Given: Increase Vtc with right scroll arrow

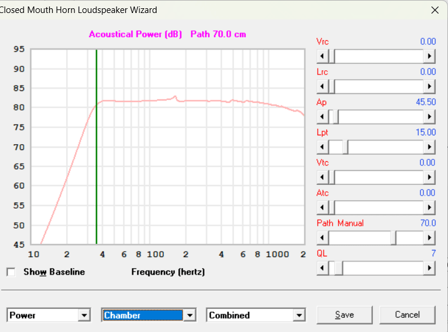Looking at the screenshot, I should [429, 177].
